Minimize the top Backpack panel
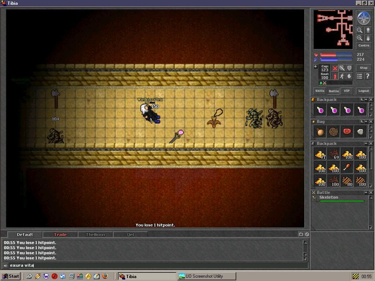 [366, 100]
